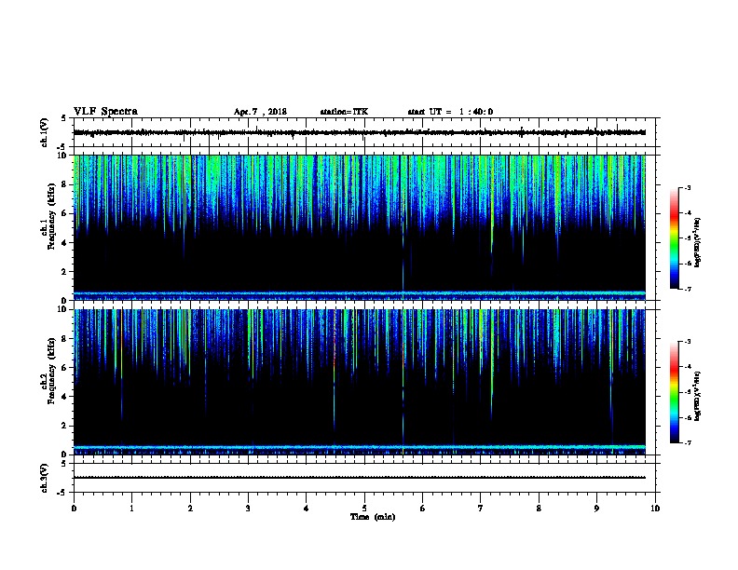Click the ch.3(V) axis label
738x570 pixels.
[45, 478]
